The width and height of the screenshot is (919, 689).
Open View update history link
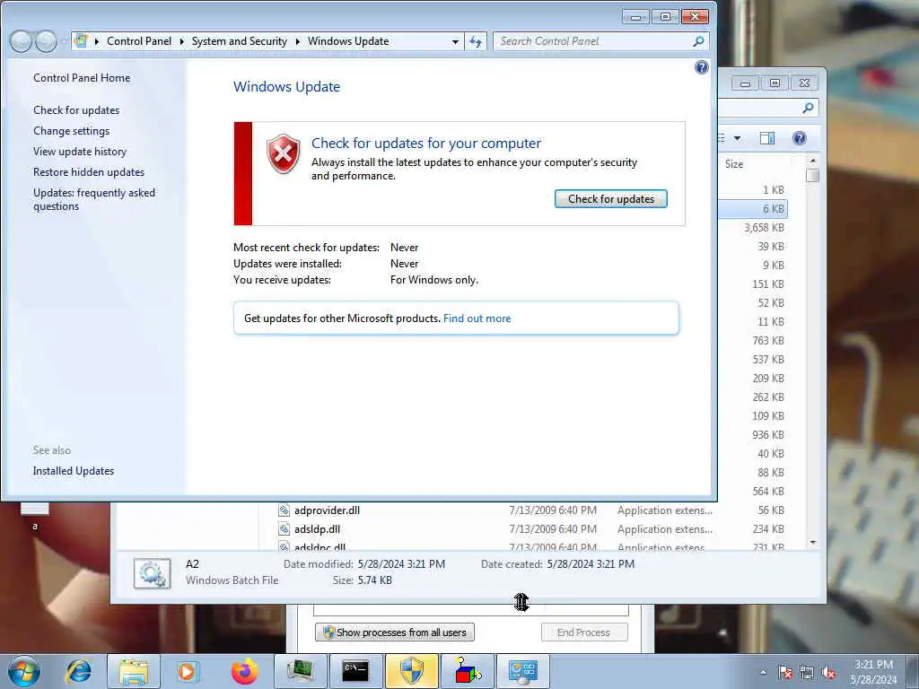pos(80,151)
